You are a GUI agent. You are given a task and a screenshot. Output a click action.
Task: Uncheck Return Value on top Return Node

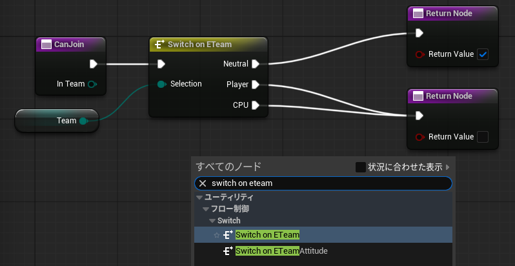click(x=483, y=54)
